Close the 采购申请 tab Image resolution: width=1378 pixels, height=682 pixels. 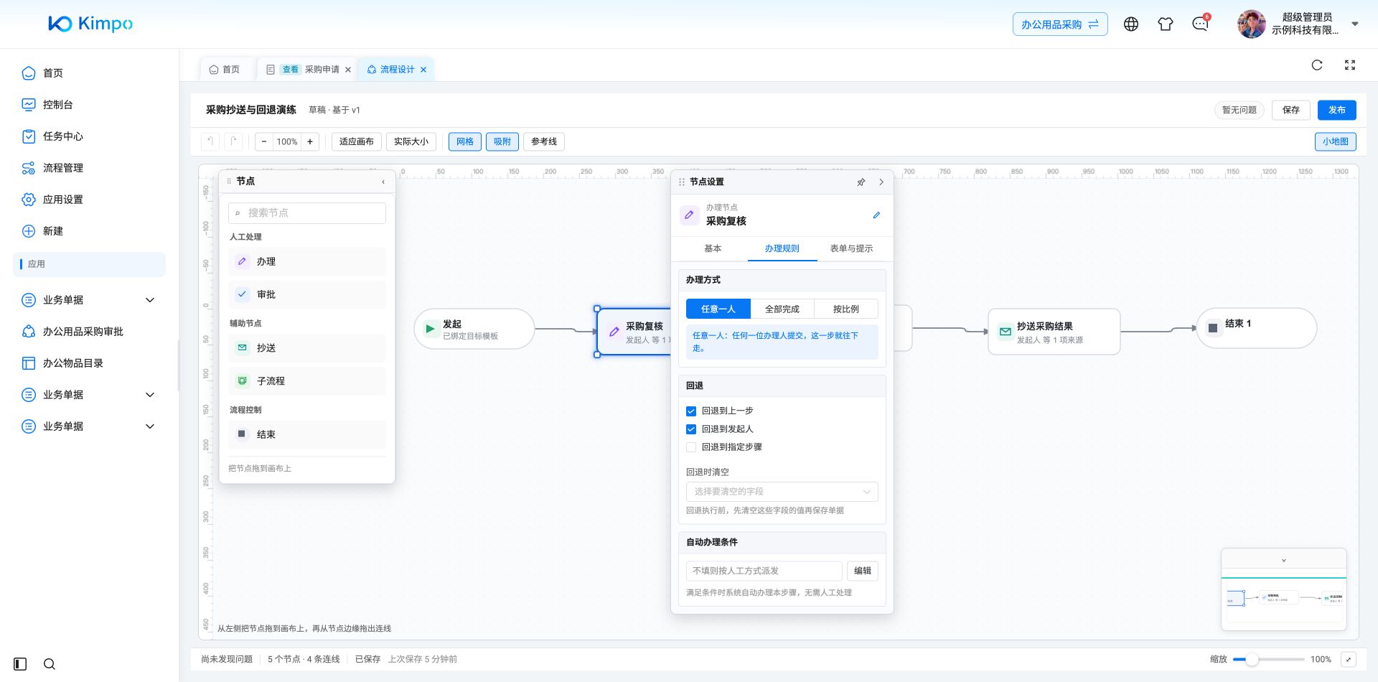pos(348,70)
